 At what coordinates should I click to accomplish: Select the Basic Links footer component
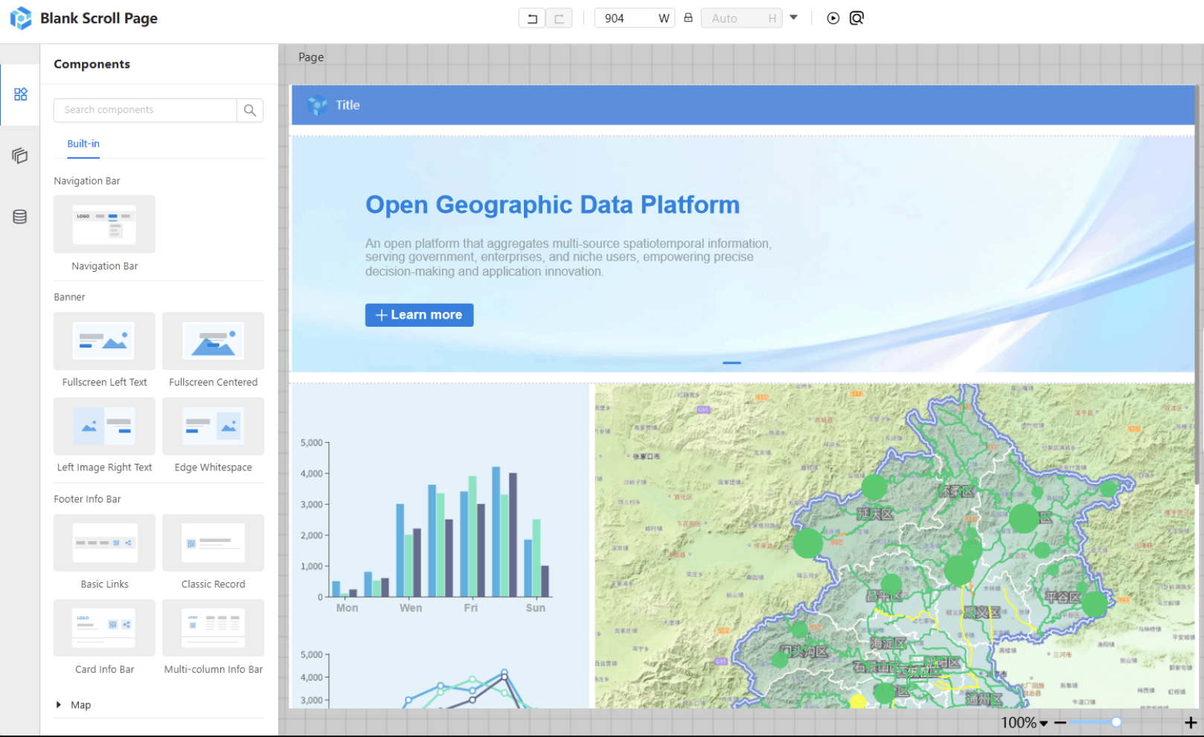pyautogui.click(x=104, y=543)
